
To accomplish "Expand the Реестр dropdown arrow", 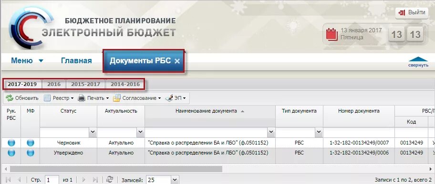I will [x=72, y=98].
